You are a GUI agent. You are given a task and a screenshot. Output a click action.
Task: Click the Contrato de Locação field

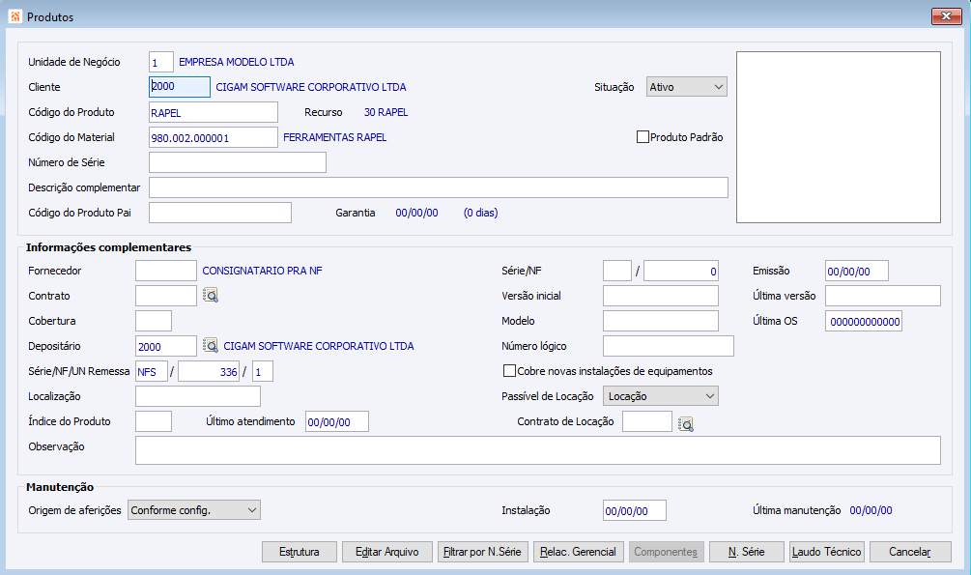[x=647, y=421]
